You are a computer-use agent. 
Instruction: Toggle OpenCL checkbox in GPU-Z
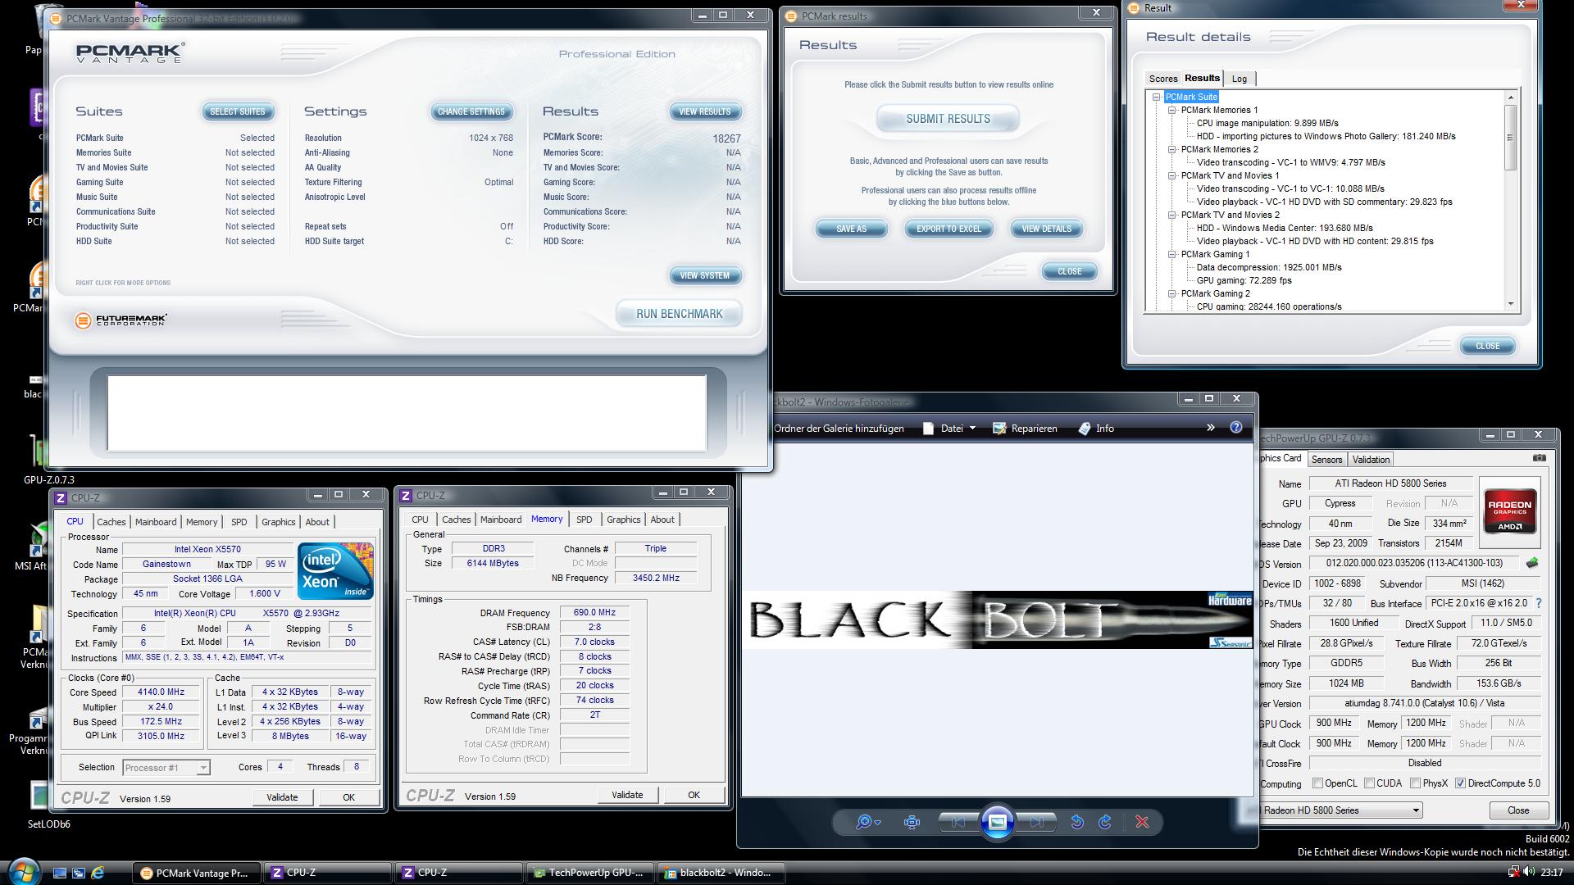click(x=1317, y=783)
